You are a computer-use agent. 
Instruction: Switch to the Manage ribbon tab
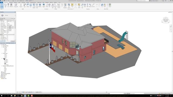coord(47,2)
